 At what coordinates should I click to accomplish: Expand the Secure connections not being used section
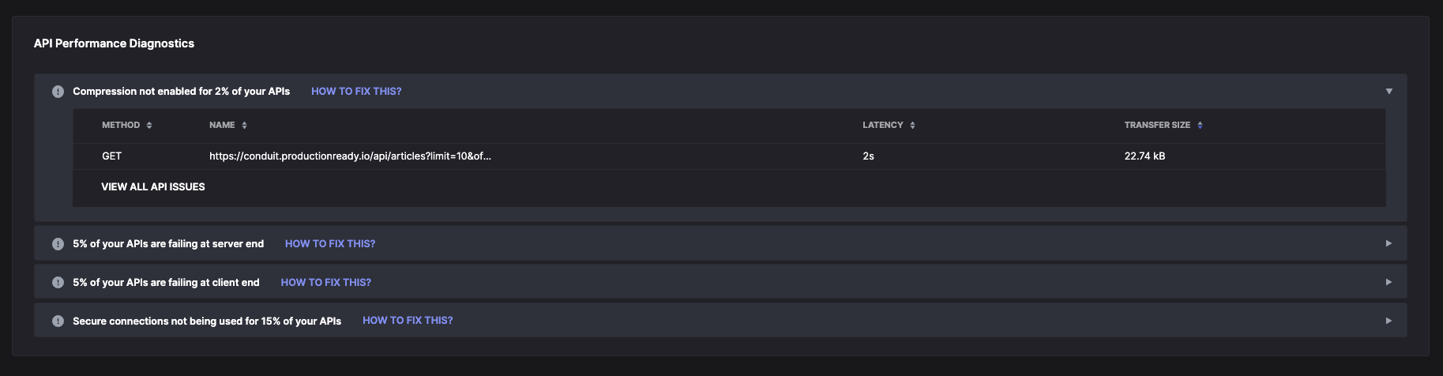point(1389,321)
